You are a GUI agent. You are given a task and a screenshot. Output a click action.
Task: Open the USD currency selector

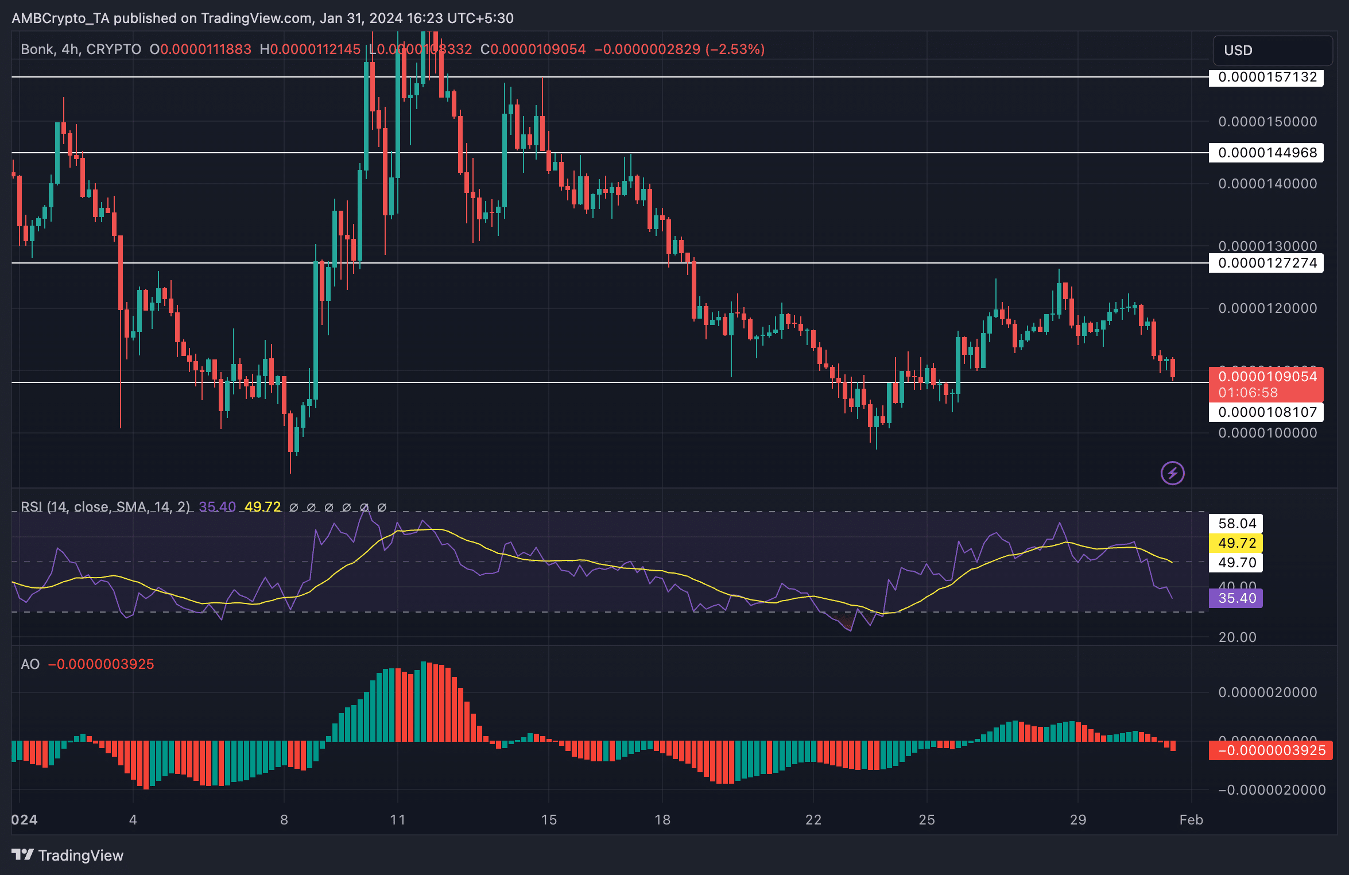coord(1273,51)
